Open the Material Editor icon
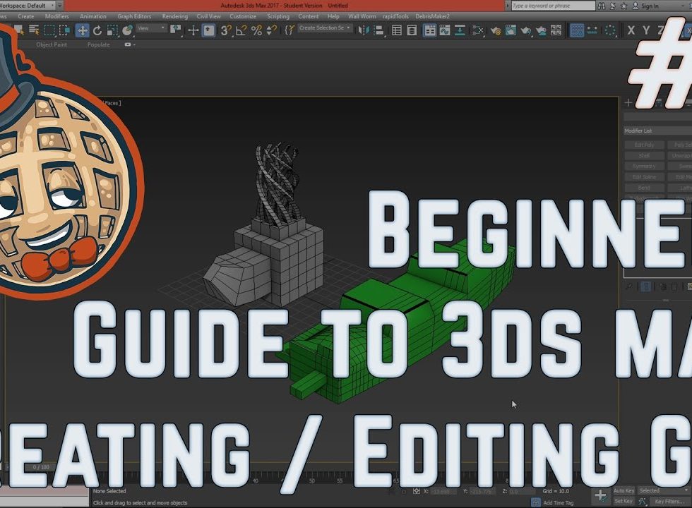The height and width of the screenshot is (508, 692). [477, 30]
